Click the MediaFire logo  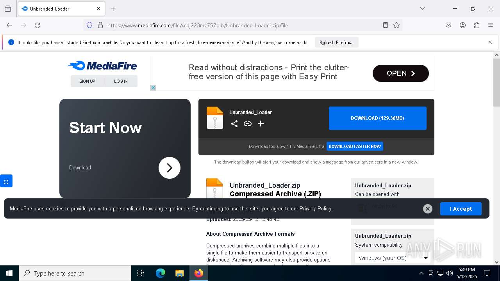point(102,66)
